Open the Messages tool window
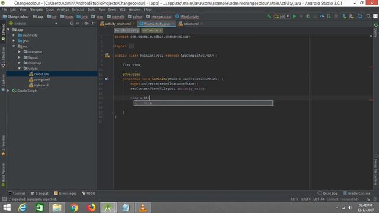This screenshot has width=379, height=213. [x=65, y=193]
